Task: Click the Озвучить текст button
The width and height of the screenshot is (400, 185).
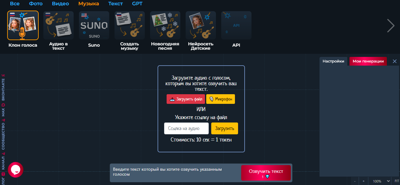Action: [266, 173]
